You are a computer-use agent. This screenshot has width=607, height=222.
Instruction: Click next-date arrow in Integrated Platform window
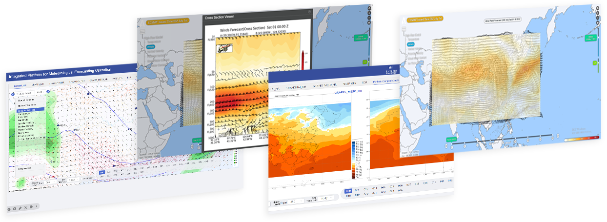48,92
